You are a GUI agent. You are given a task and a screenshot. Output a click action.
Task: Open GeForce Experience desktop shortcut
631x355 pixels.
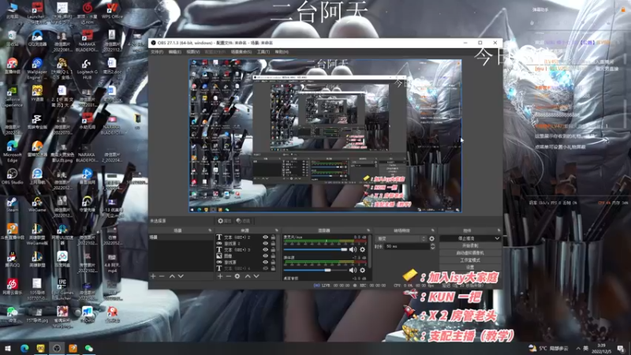(x=12, y=96)
